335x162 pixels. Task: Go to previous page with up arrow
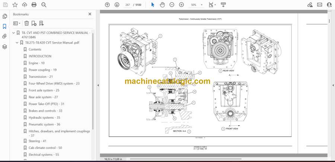point(107,5)
